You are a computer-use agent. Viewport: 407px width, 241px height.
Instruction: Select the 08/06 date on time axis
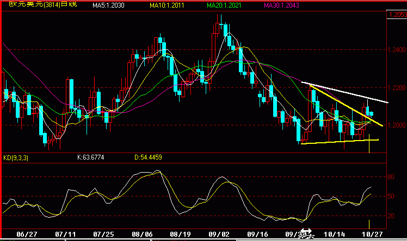pyautogui.click(x=142, y=234)
